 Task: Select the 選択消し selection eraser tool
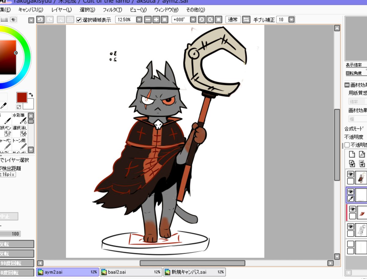point(20,131)
